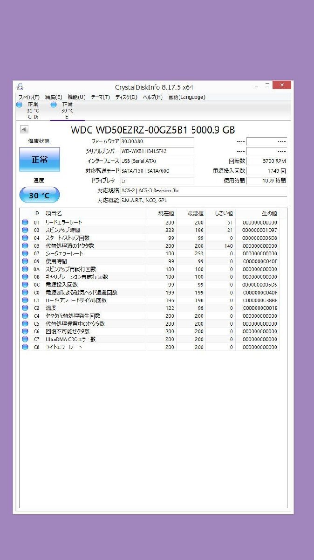The height and width of the screenshot is (560, 314).
Task: Click status circle icon for attribute C6
Action: coord(25,331)
